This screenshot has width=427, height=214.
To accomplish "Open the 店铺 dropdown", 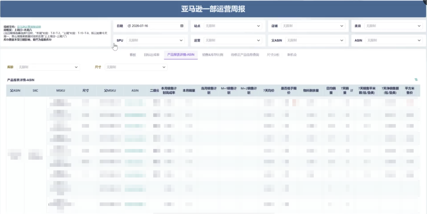I will (314, 26).
